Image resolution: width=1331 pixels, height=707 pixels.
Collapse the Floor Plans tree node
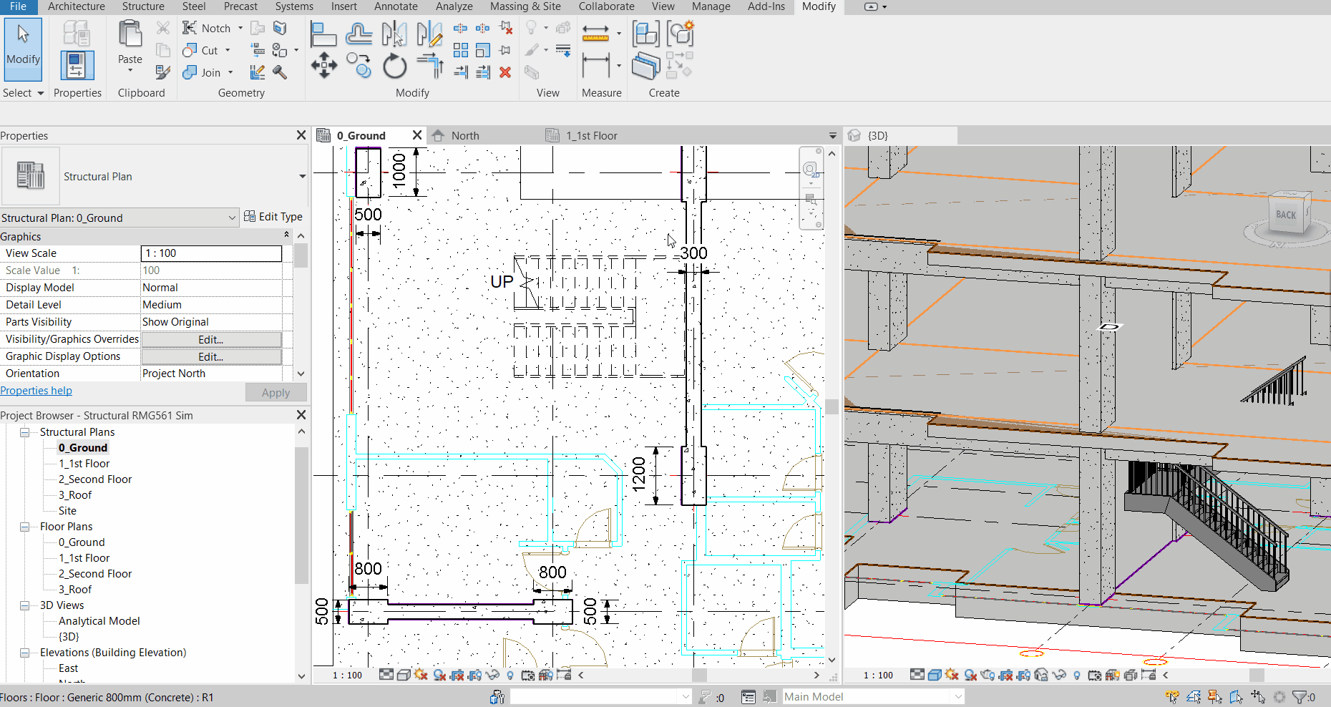point(24,527)
